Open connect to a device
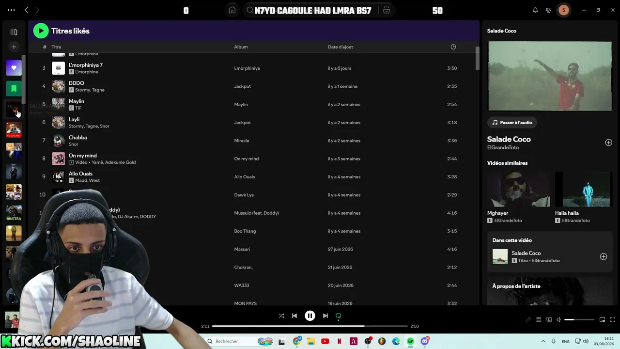Viewport: 620px width, 349px height. coord(549,319)
